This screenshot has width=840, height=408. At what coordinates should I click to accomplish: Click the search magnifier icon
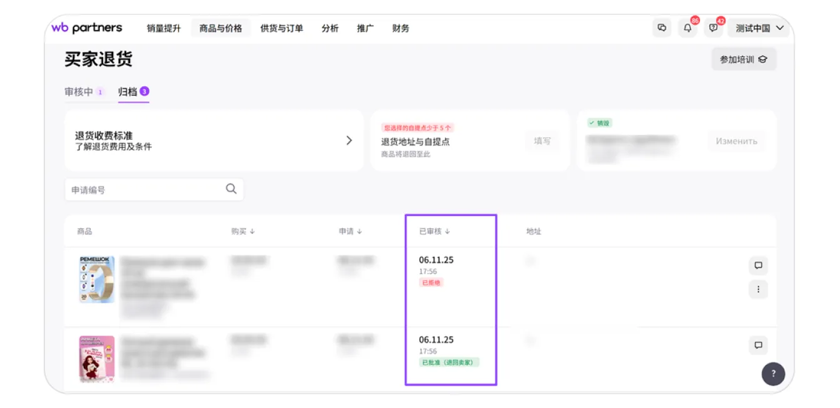tap(231, 189)
